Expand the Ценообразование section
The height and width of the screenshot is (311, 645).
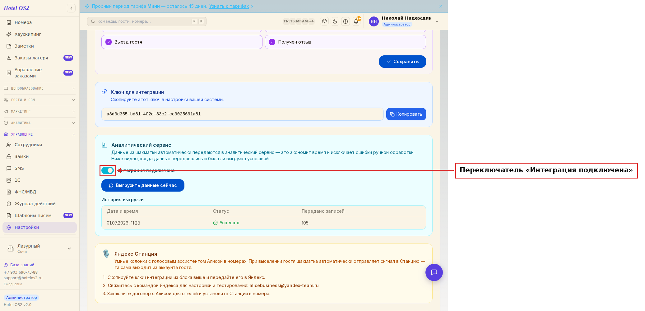[x=39, y=89]
